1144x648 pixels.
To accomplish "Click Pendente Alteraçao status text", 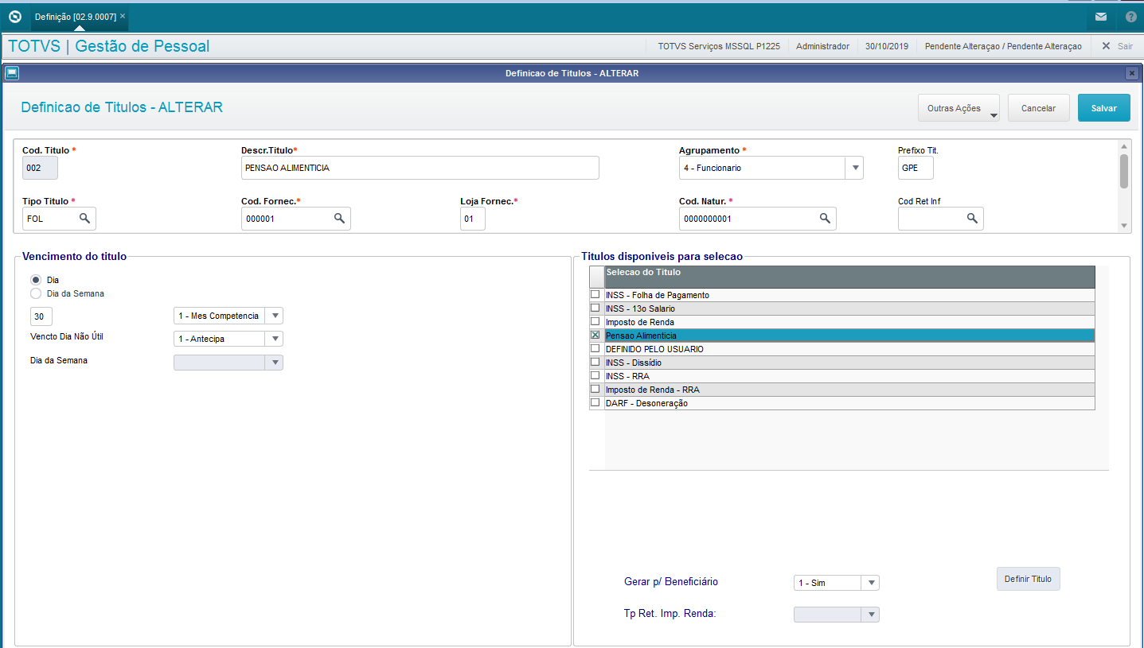I will click(1003, 46).
